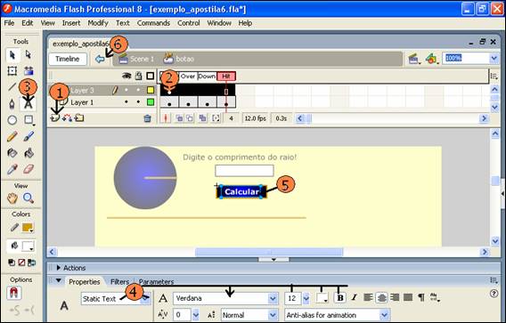This screenshot has width=506, height=323.
Task: Switch to the Parameters tab
Action: (156, 282)
